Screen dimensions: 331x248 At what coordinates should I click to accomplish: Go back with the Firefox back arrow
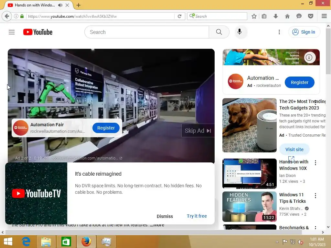tap(7, 16)
